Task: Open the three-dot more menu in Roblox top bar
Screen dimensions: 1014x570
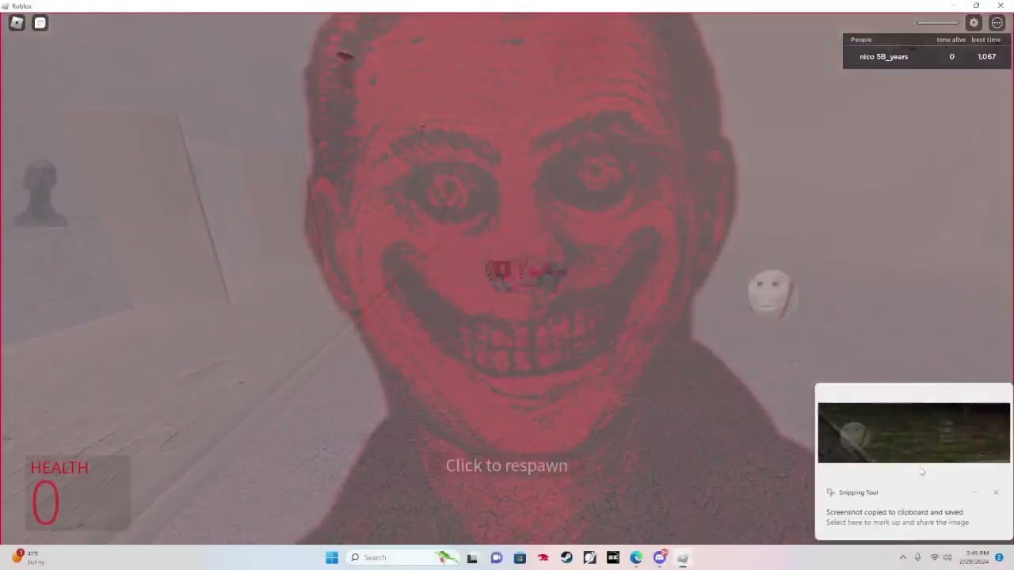Action: [997, 23]
